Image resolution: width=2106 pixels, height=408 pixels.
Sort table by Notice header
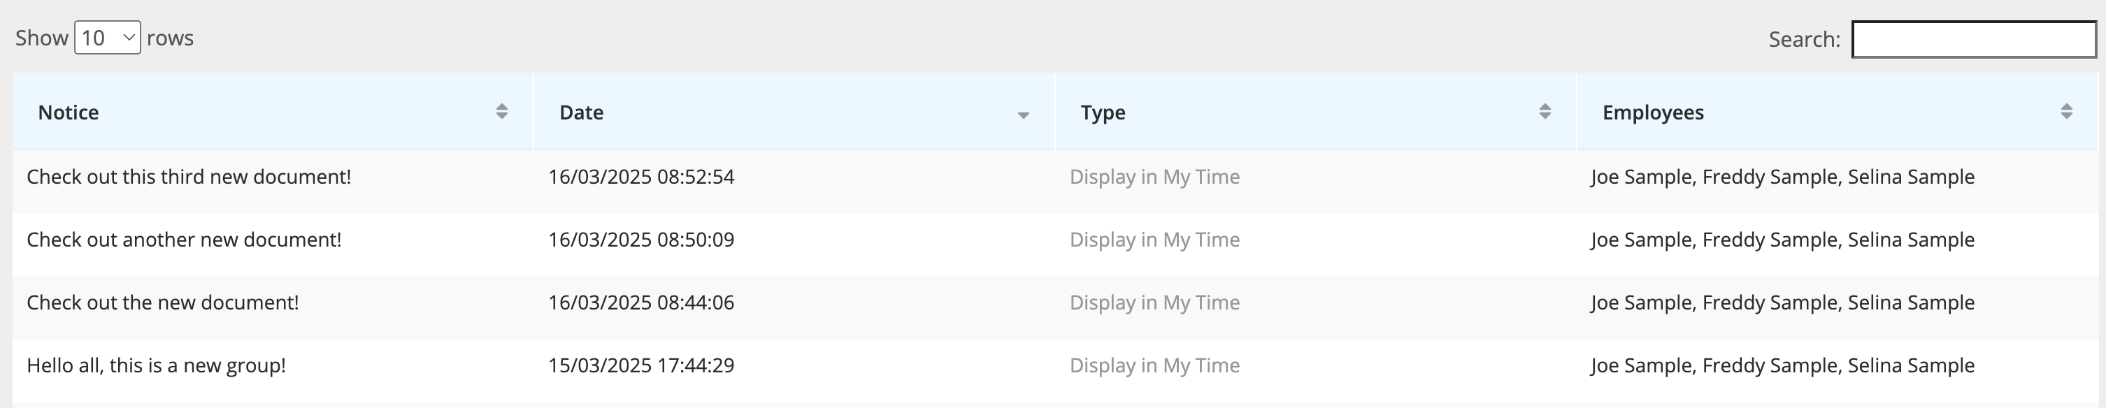tap(69, 113)
